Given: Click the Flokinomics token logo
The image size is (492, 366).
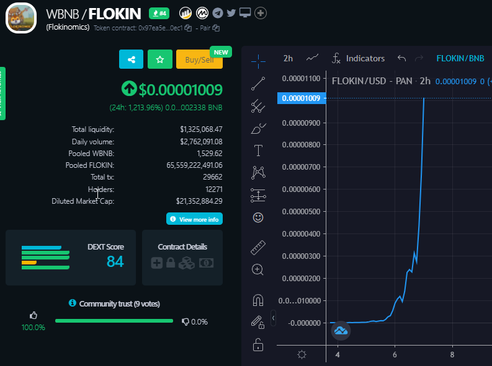Looking at the screenshot, I should click(21, 18).
